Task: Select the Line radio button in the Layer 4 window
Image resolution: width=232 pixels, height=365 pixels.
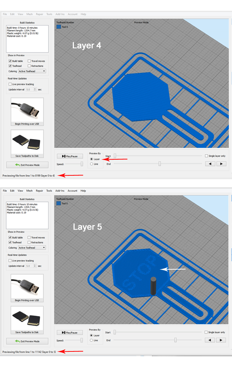Action: (92, 164)
